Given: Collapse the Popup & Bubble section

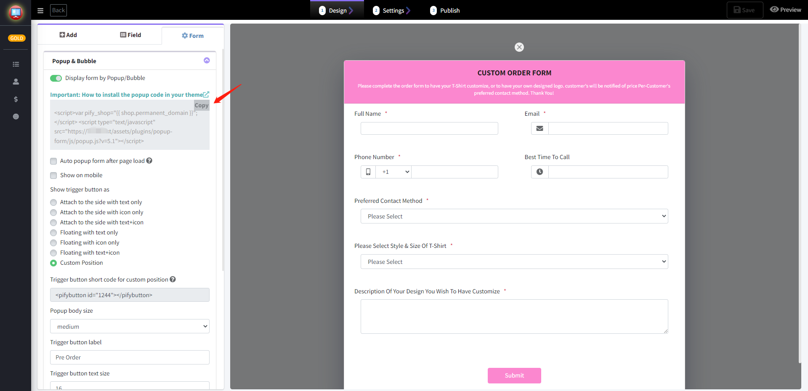Looking at the screenshot, I should coord(207,61).
